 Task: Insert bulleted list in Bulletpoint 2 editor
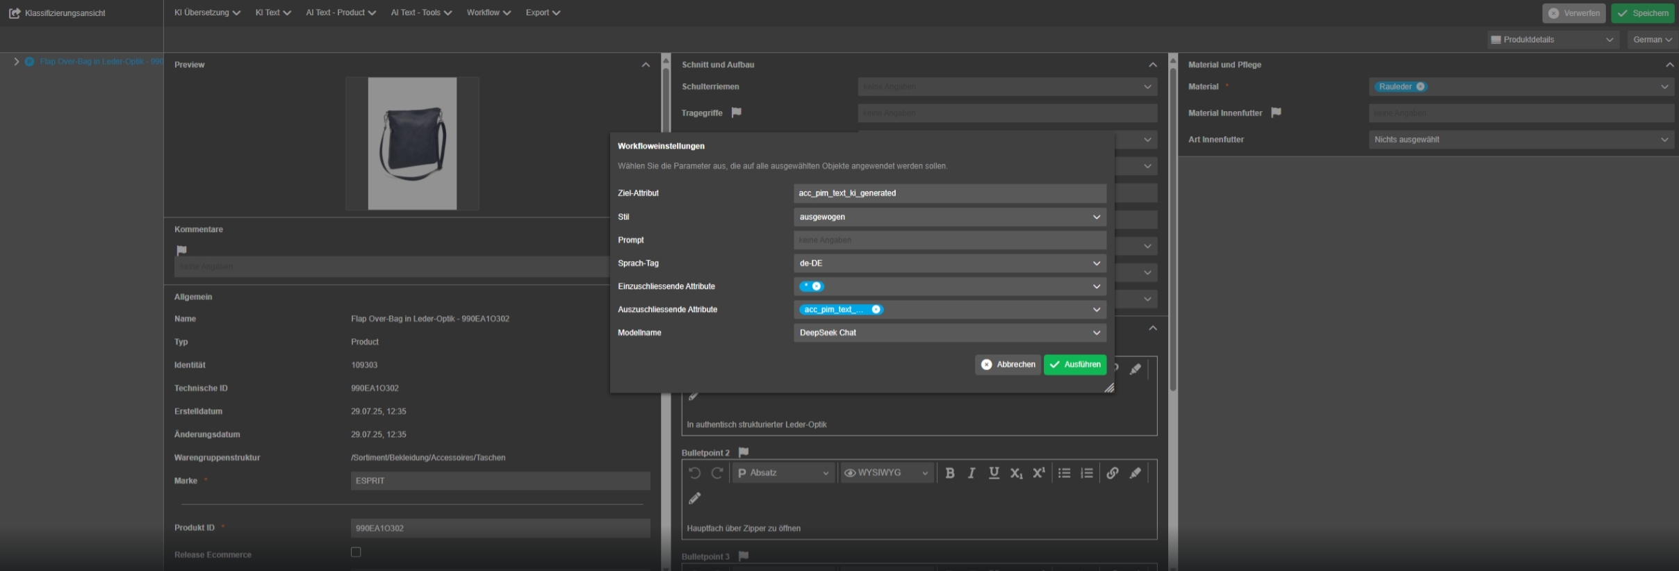coord(1064,473)
